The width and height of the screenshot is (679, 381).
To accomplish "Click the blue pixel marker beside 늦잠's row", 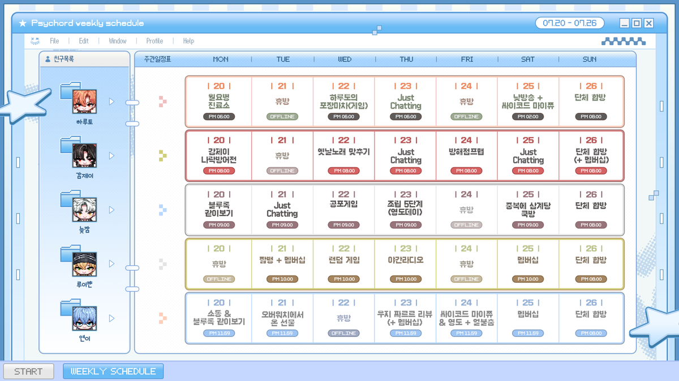I will tap(162, 210).
